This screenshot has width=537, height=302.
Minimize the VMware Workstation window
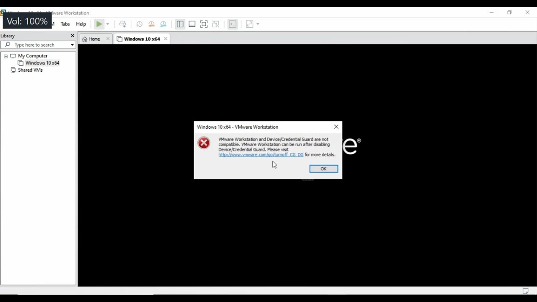coord(491,13)
